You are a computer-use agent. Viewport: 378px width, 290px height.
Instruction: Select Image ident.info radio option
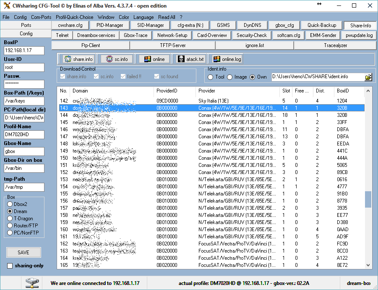(x=230, y=77)
